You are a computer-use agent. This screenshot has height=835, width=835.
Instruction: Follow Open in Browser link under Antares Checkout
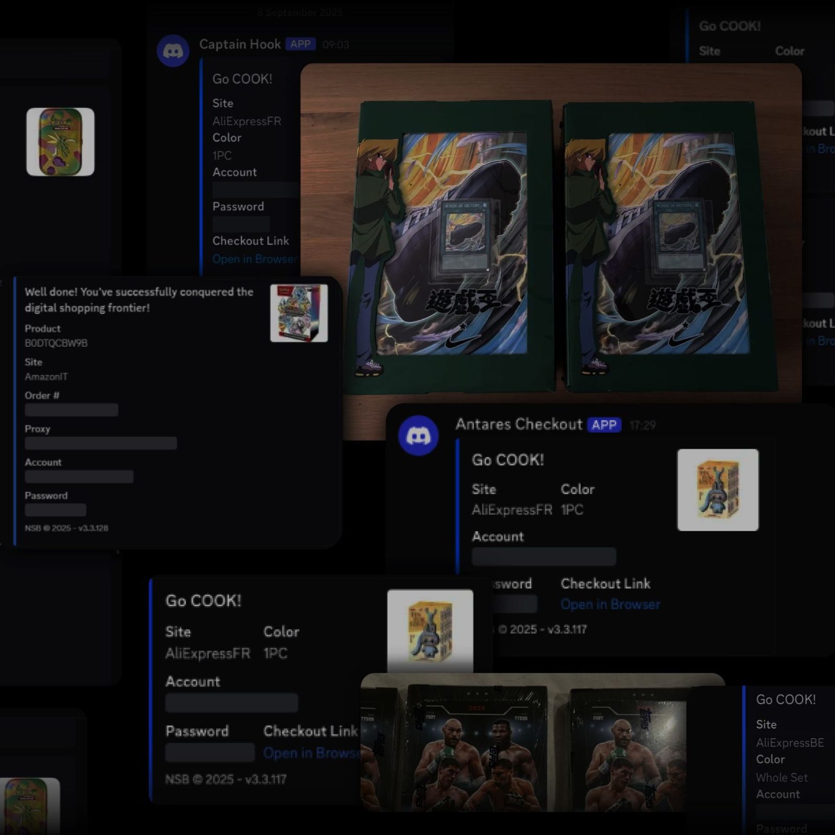610,605
